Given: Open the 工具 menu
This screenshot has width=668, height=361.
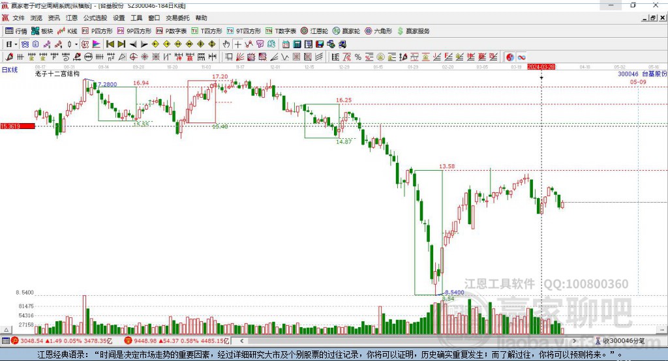Looking at the screenshot, I should [x=136, y=18].
